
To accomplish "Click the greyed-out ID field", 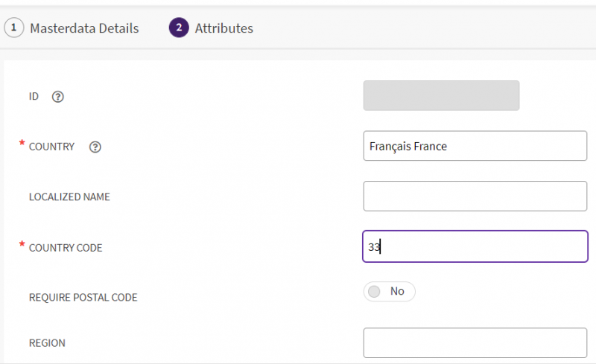I will coord(441,96).
